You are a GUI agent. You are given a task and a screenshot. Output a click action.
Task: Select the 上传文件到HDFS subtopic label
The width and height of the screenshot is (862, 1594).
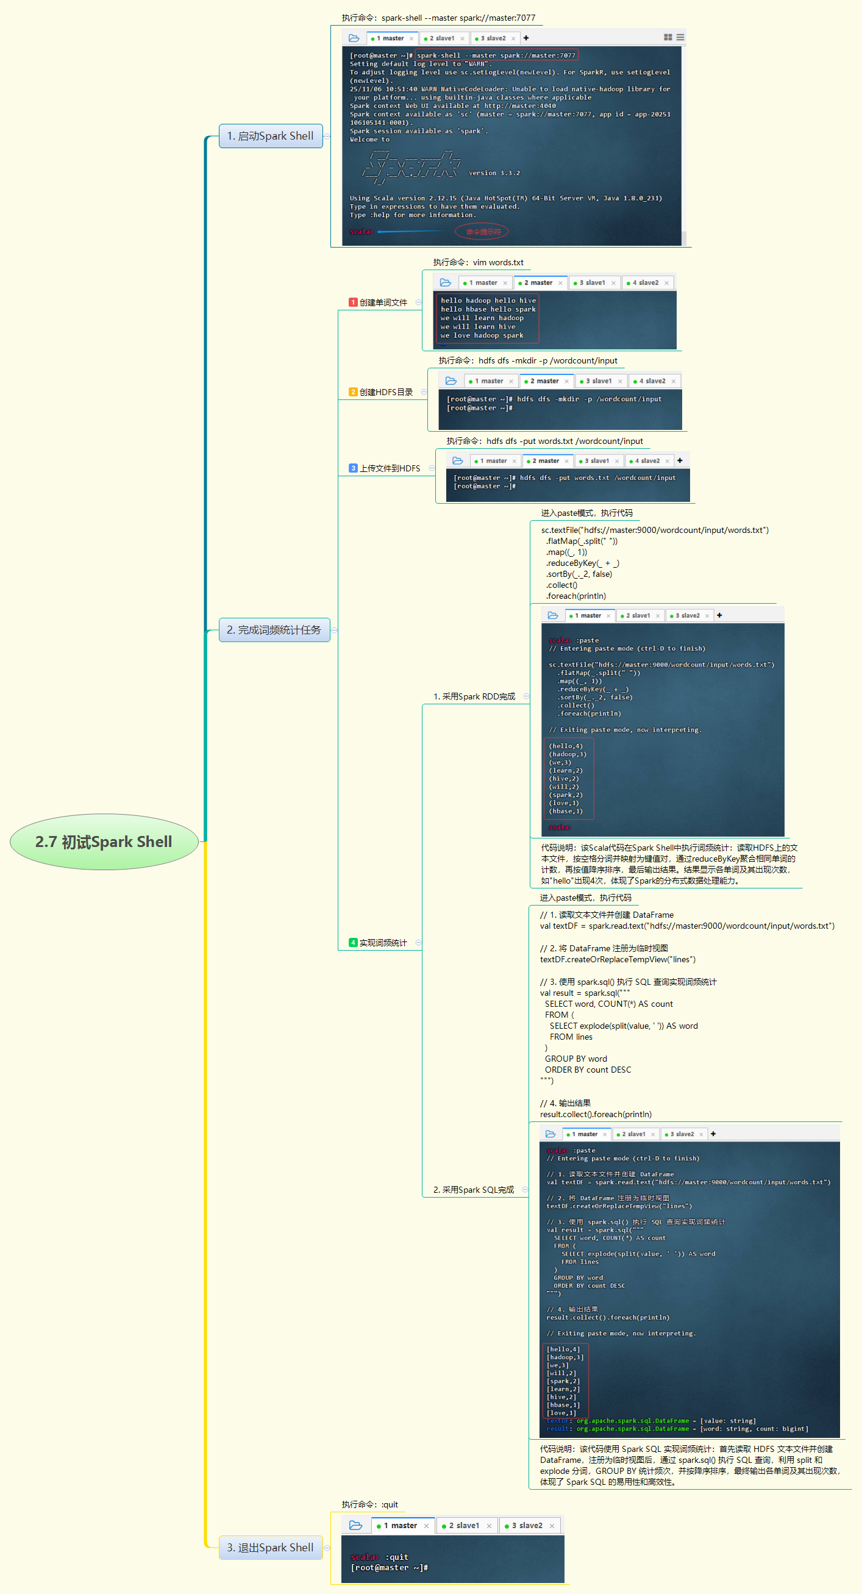390,468
